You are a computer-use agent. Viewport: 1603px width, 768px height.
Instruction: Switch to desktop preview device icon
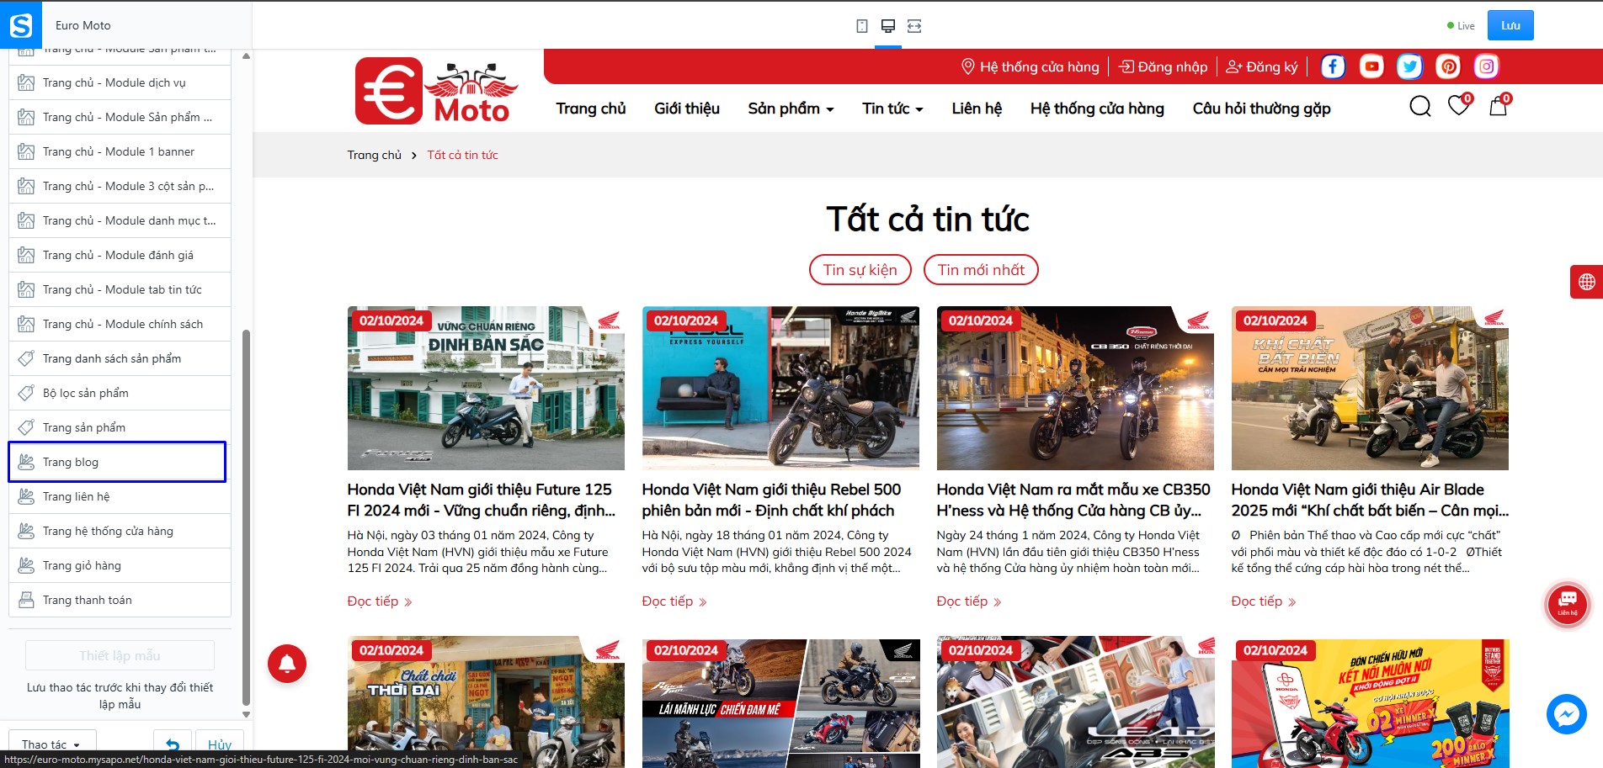click(888, 26)
